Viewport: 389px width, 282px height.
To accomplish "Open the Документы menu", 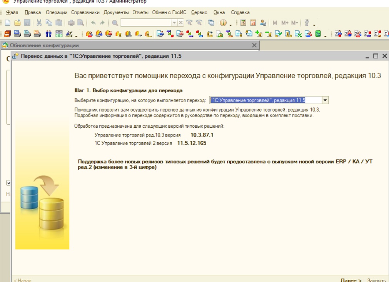I will (116, 12).
